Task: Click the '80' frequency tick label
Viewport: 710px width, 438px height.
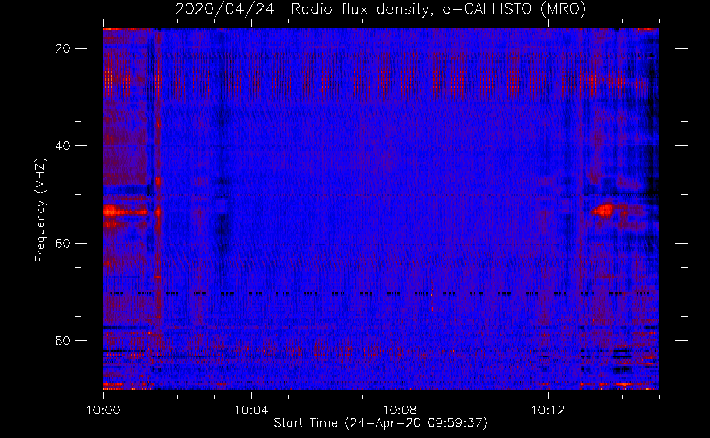Action: pyautogui.click(x=63, y=340)
